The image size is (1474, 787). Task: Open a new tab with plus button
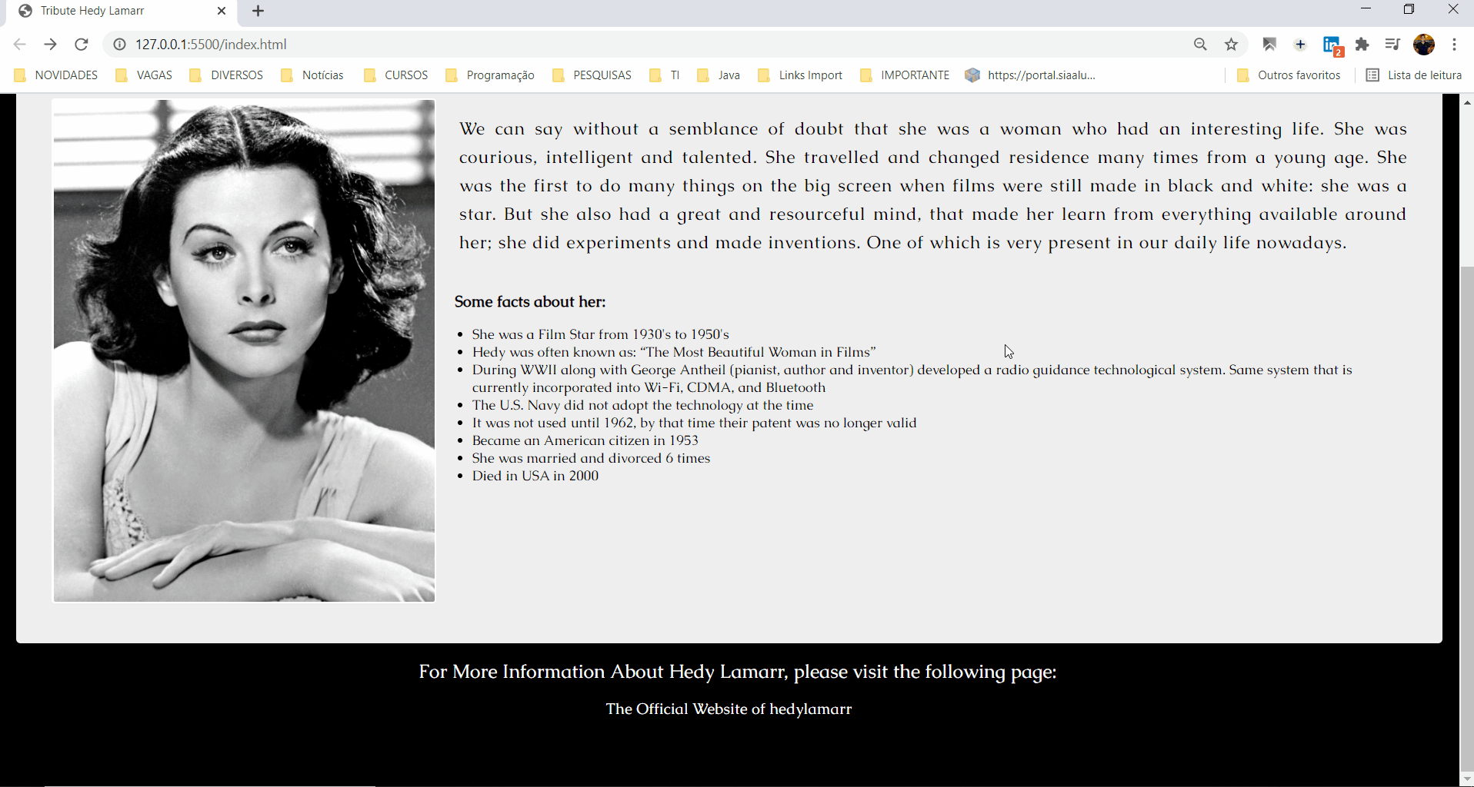[258, 11]
